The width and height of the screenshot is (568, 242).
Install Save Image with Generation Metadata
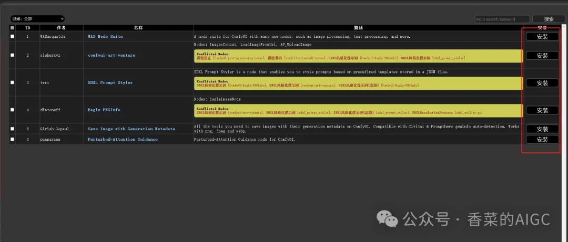click(542, 129)
